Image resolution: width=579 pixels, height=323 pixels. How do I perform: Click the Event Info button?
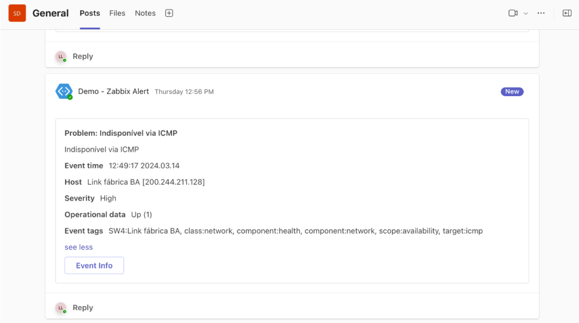[x=94, y=265]
